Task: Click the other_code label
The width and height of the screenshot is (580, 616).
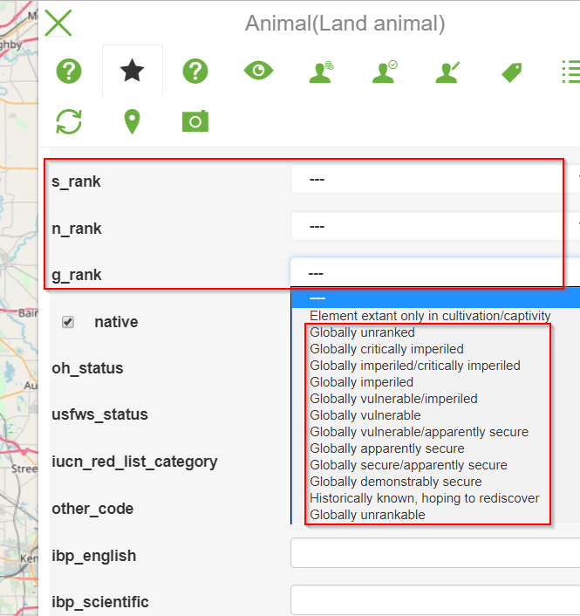Action: click(x=92, y=509)
